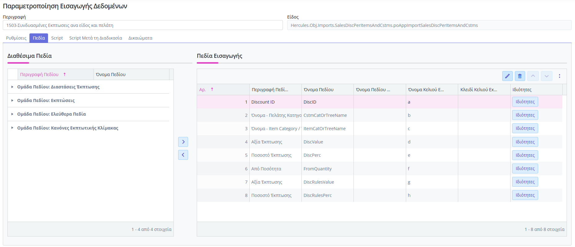This screenshot has height=247, width=575.
Task: Open the three-dot more options menu
Action: (560, 76)
